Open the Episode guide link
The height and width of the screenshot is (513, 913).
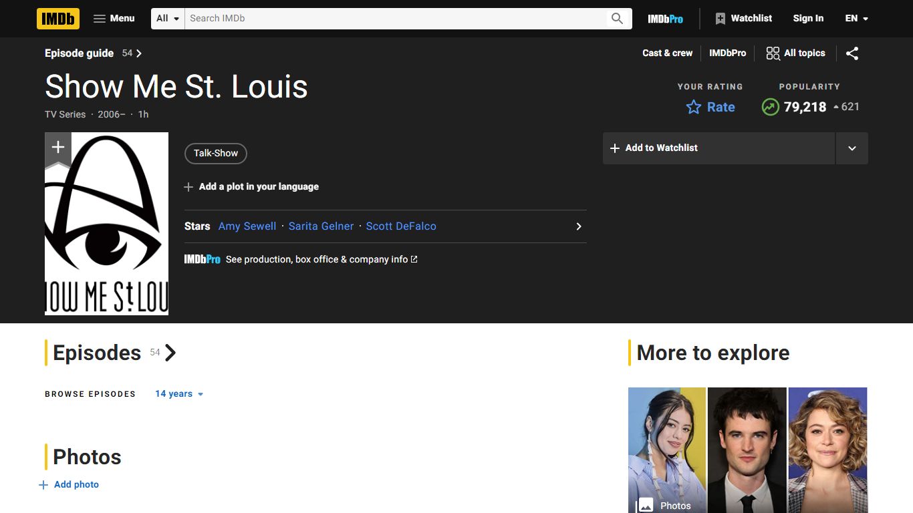(x=79, y=53)
